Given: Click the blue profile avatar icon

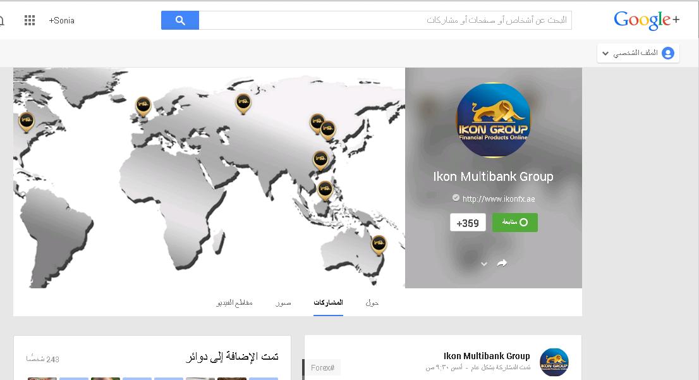Looking at the screenshot, I should pos(668,53).
